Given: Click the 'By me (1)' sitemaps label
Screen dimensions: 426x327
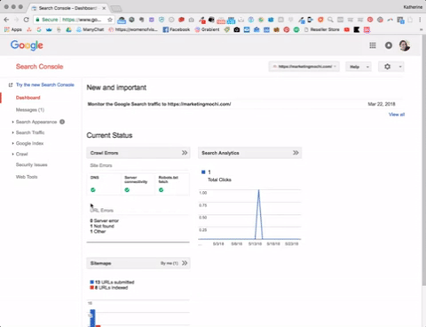Looking at the screenshot, I should [170, 263].
